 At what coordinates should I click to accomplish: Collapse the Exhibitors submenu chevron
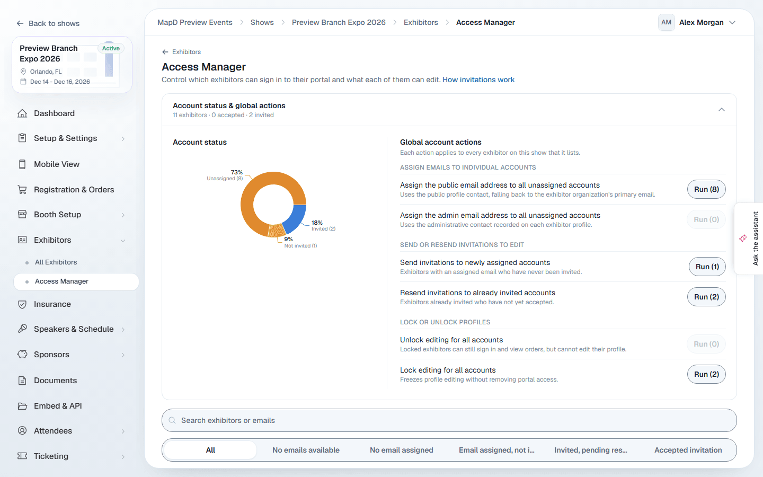[x=123, y=241]
